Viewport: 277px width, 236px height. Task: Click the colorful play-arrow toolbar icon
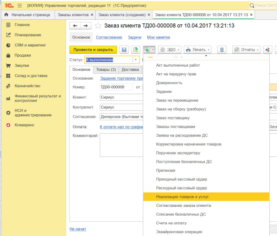click(268, 50)
